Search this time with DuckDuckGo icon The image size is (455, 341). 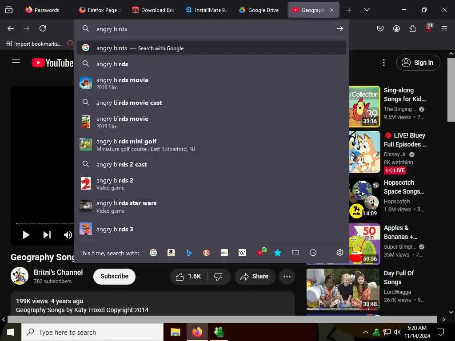[x=206, y=253]
